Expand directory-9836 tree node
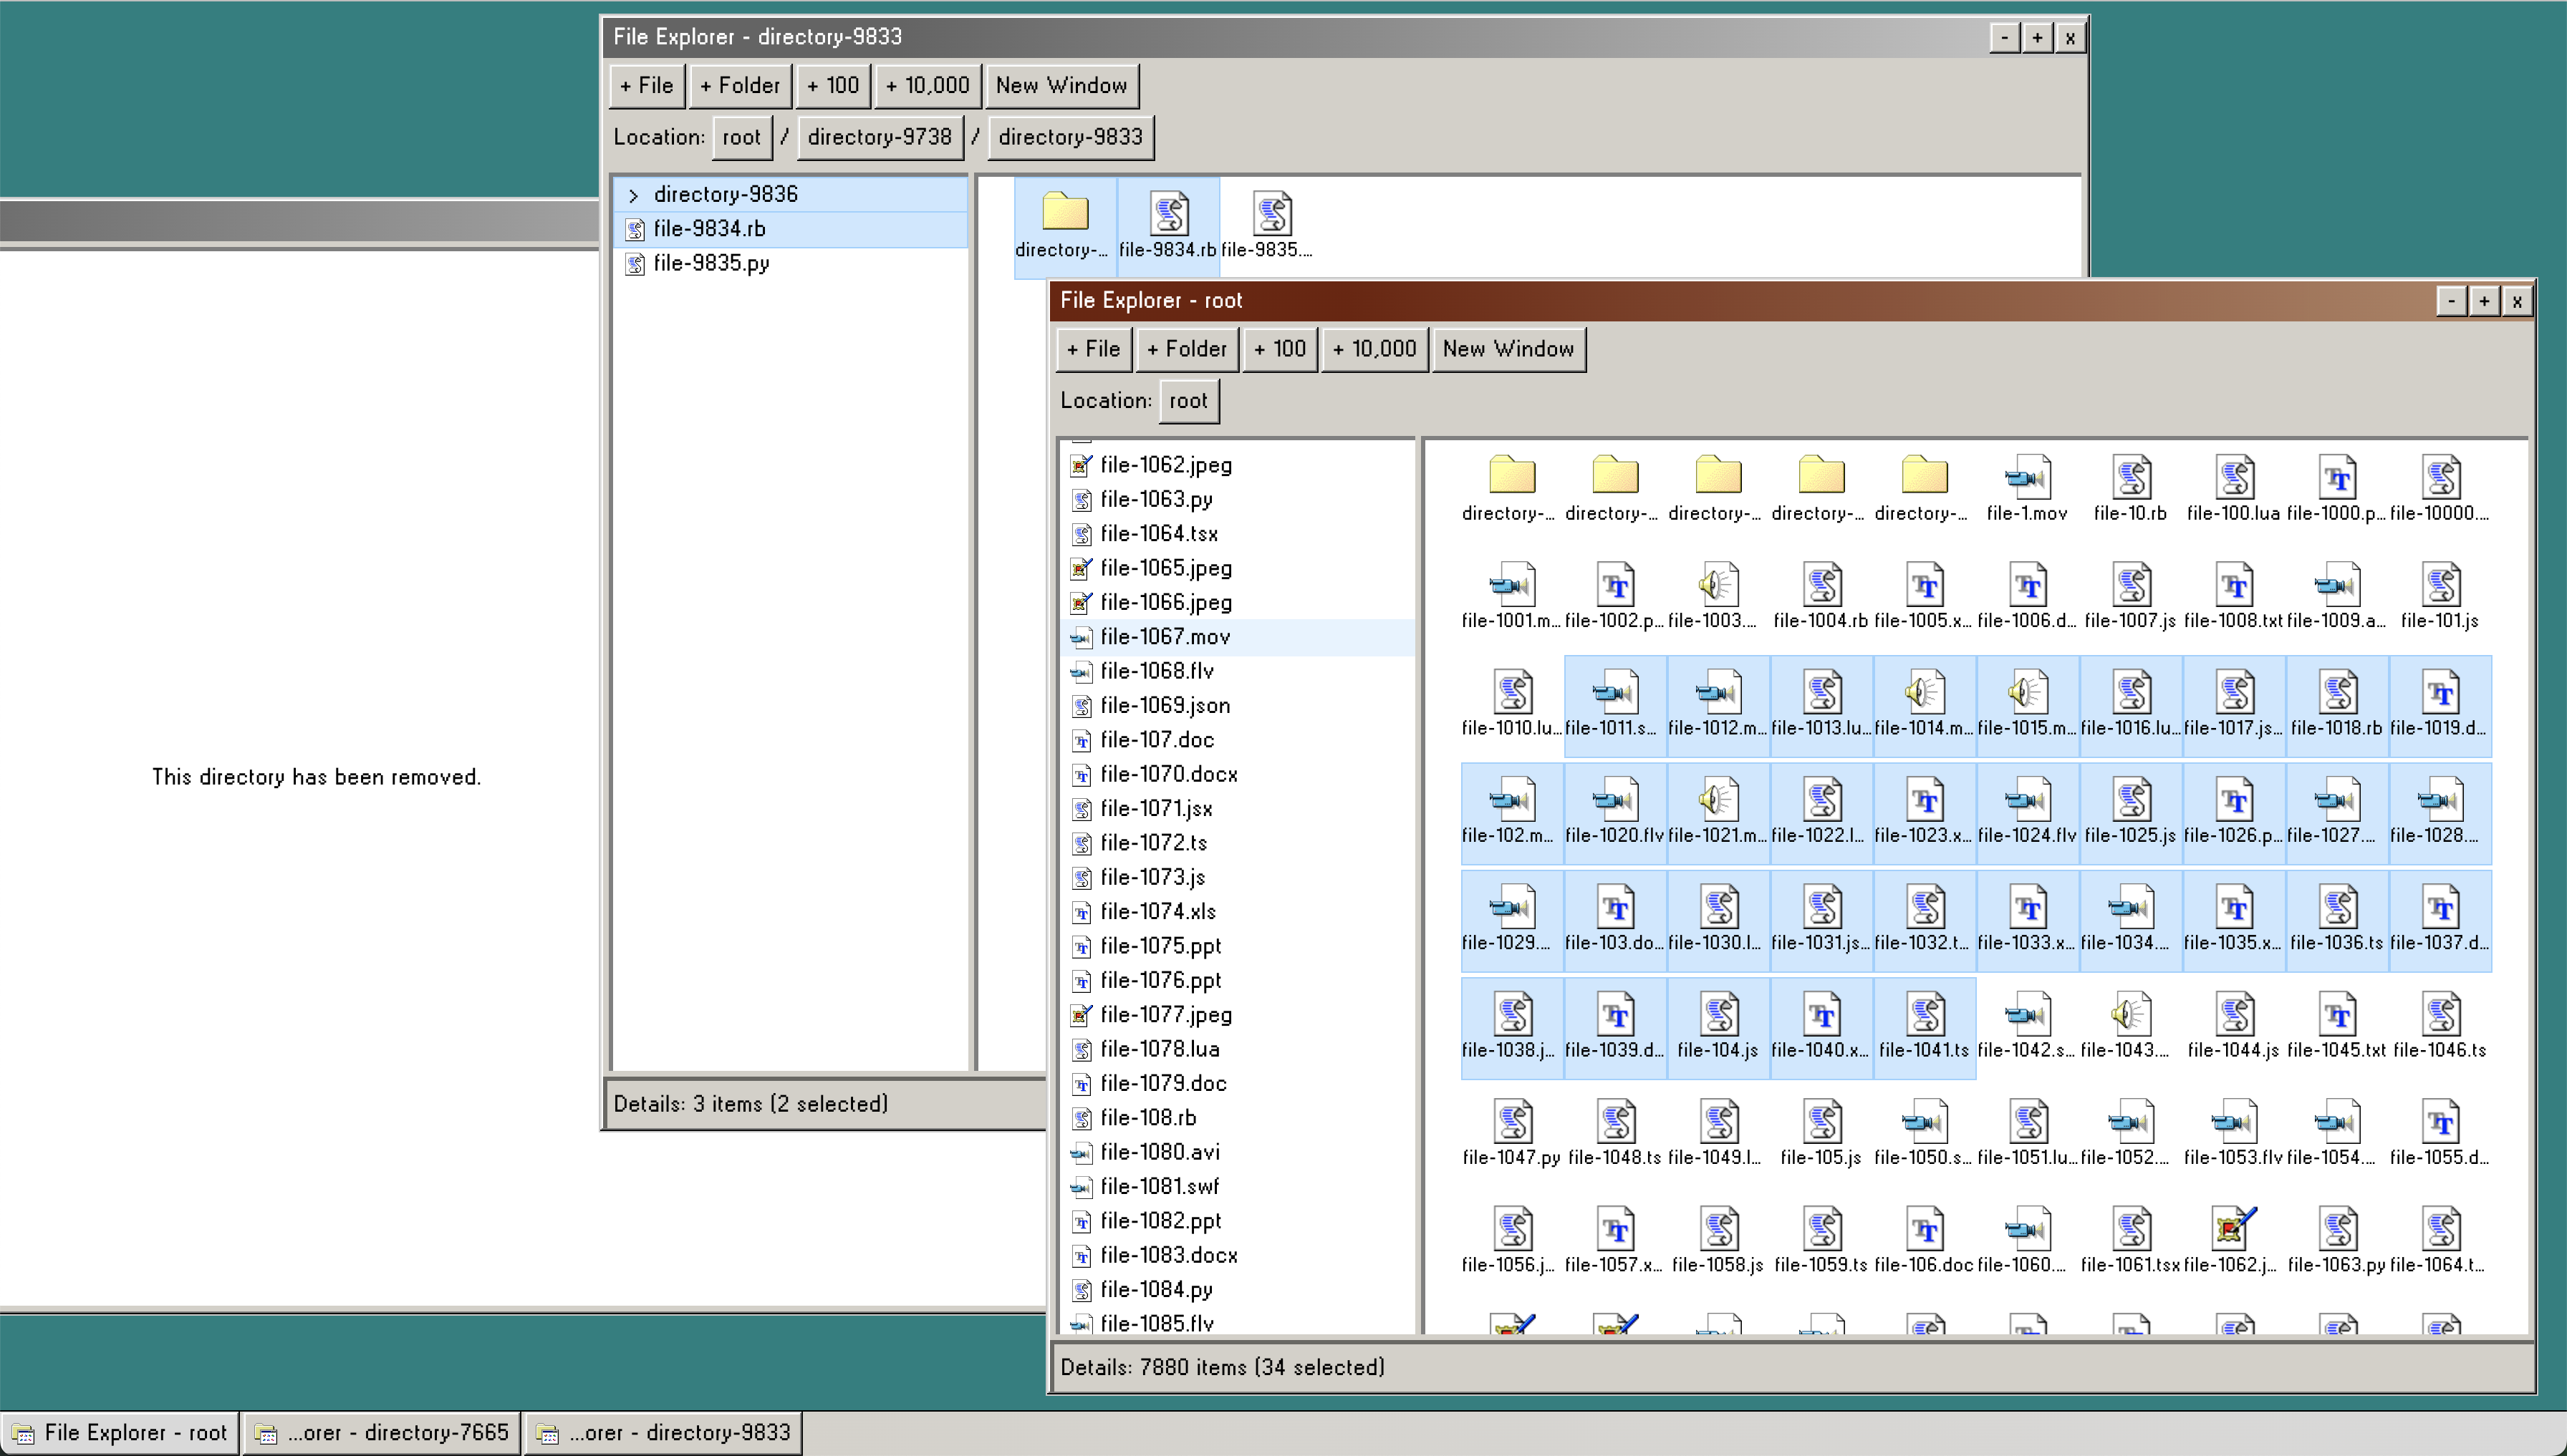 (x=633, y=195)
